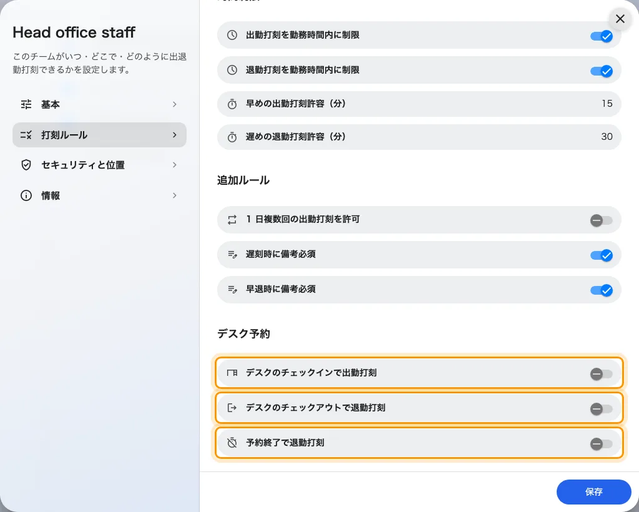Disable 出勤打刻を勤務時間内に制限 toggle
The image size is (639, 512).
(602, 36)
